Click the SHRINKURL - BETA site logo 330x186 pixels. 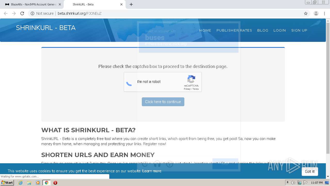coord(46,28)
